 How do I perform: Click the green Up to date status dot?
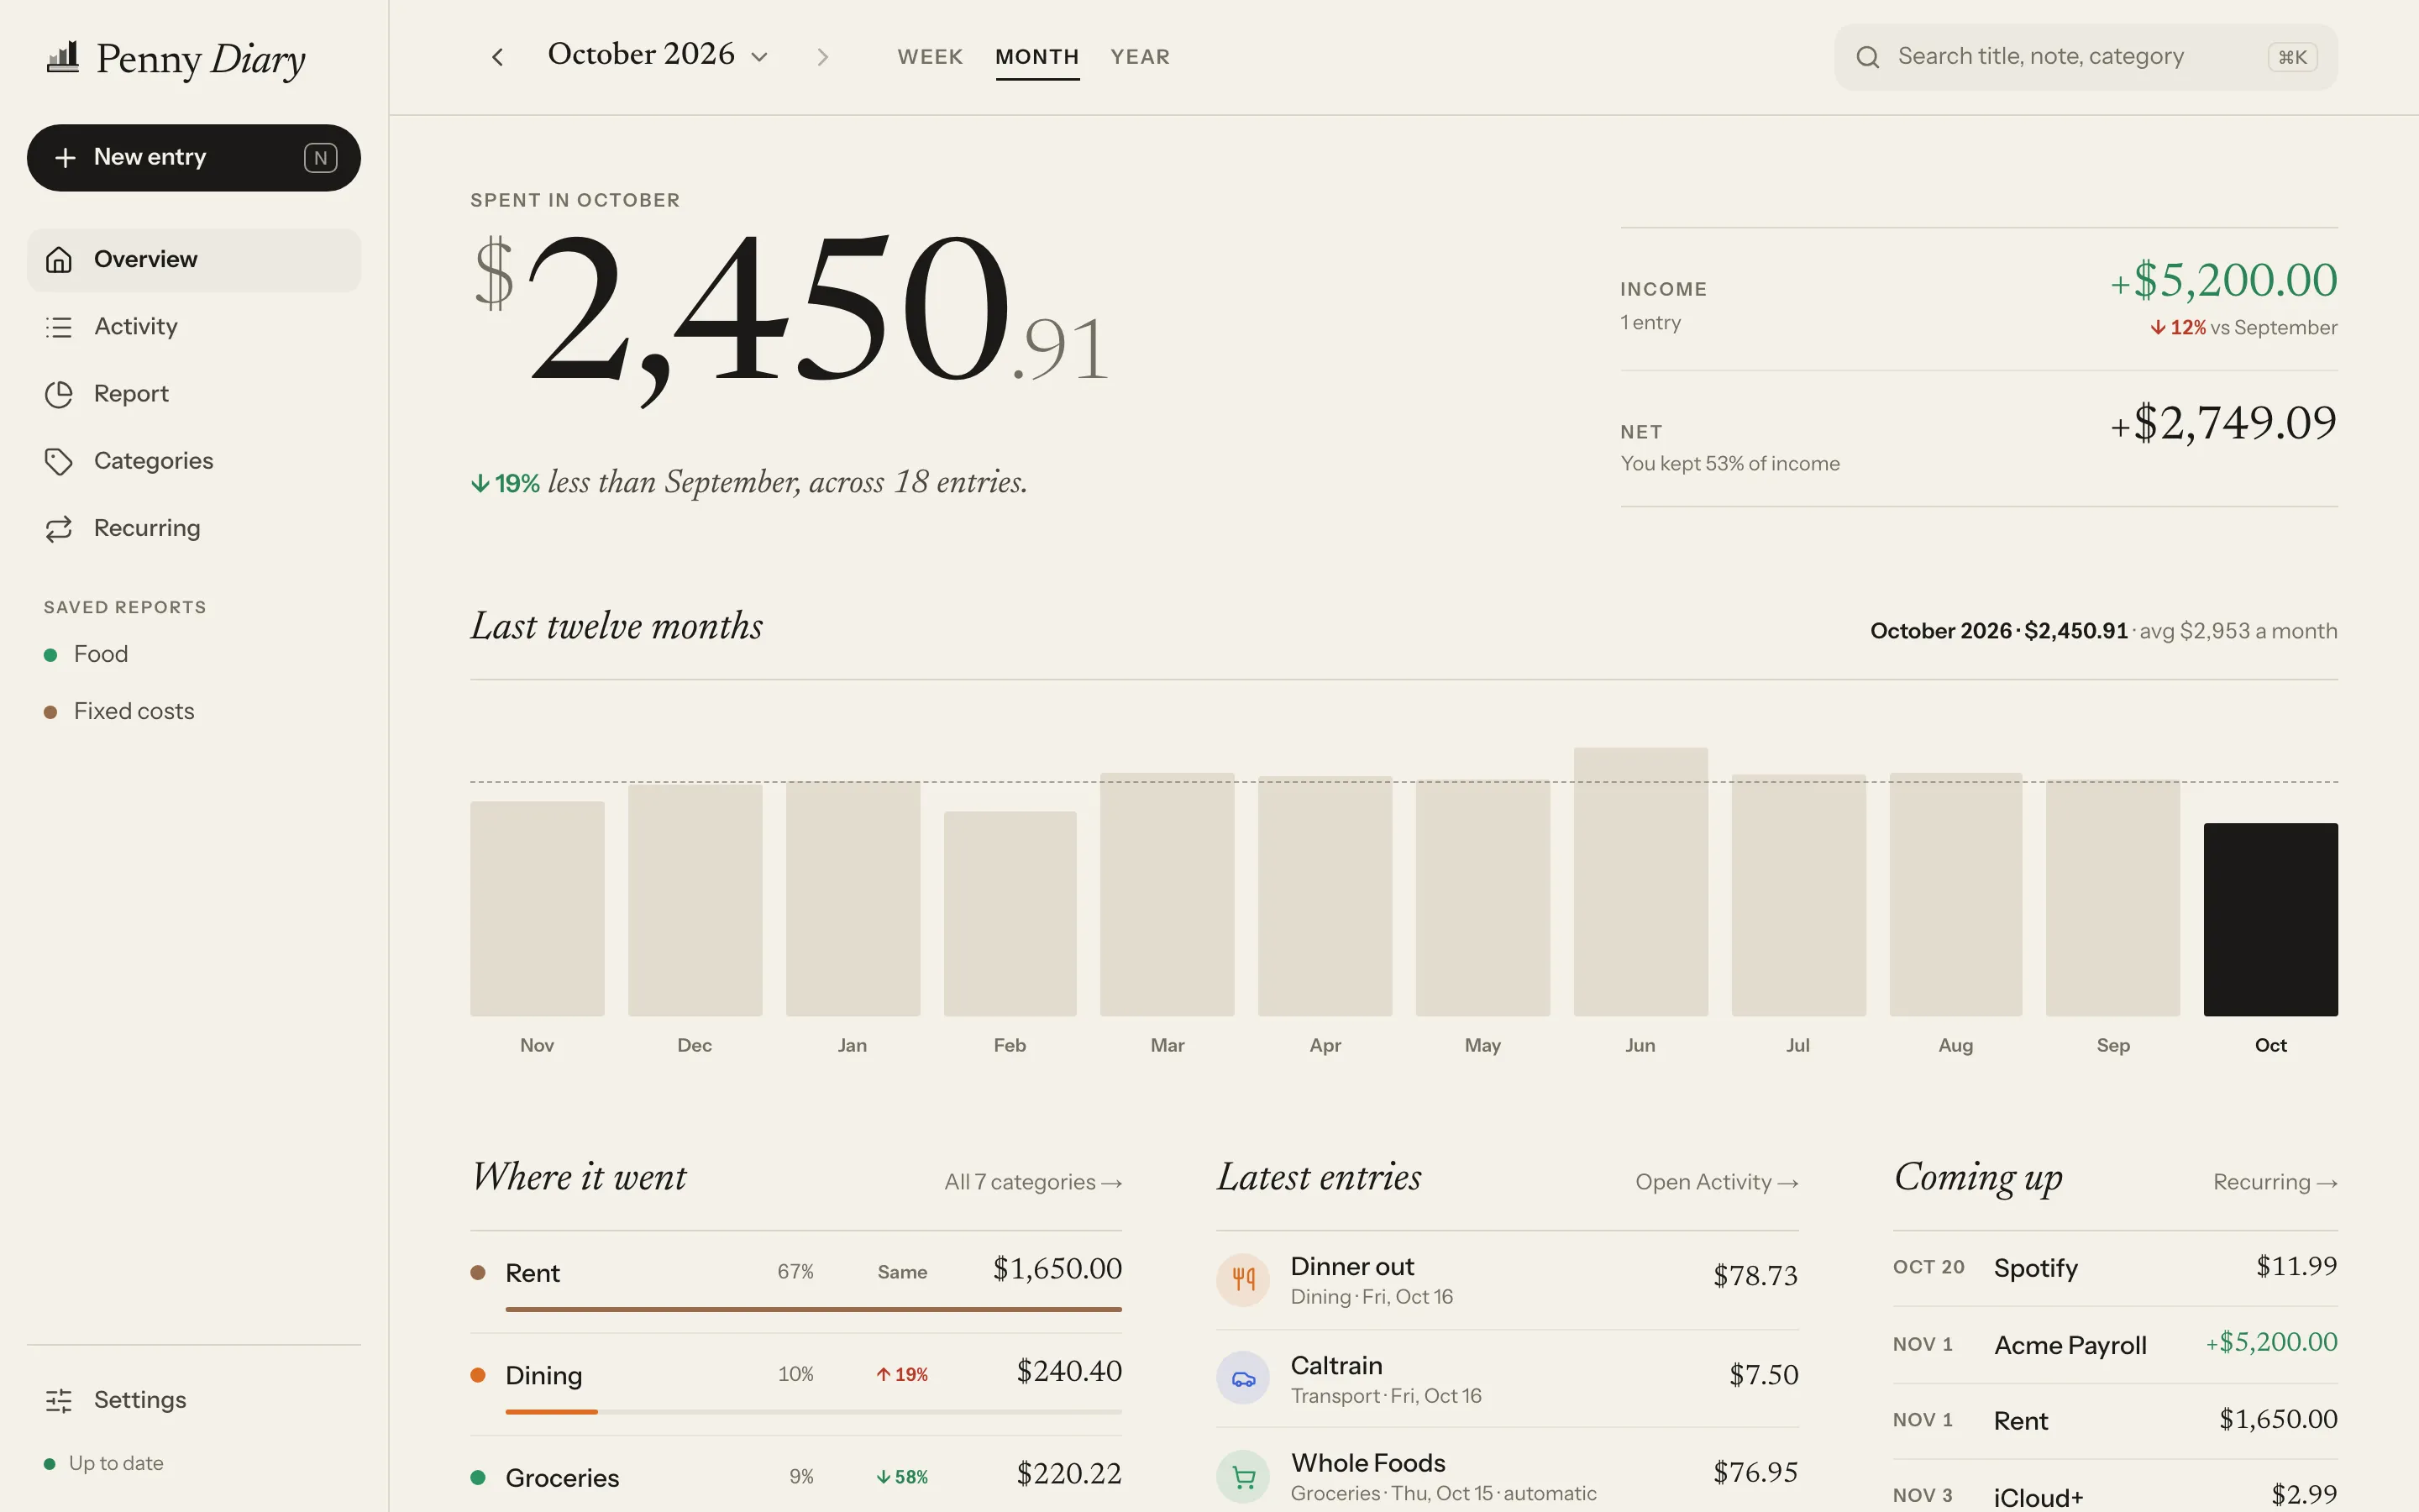[x=49, y=1464]
